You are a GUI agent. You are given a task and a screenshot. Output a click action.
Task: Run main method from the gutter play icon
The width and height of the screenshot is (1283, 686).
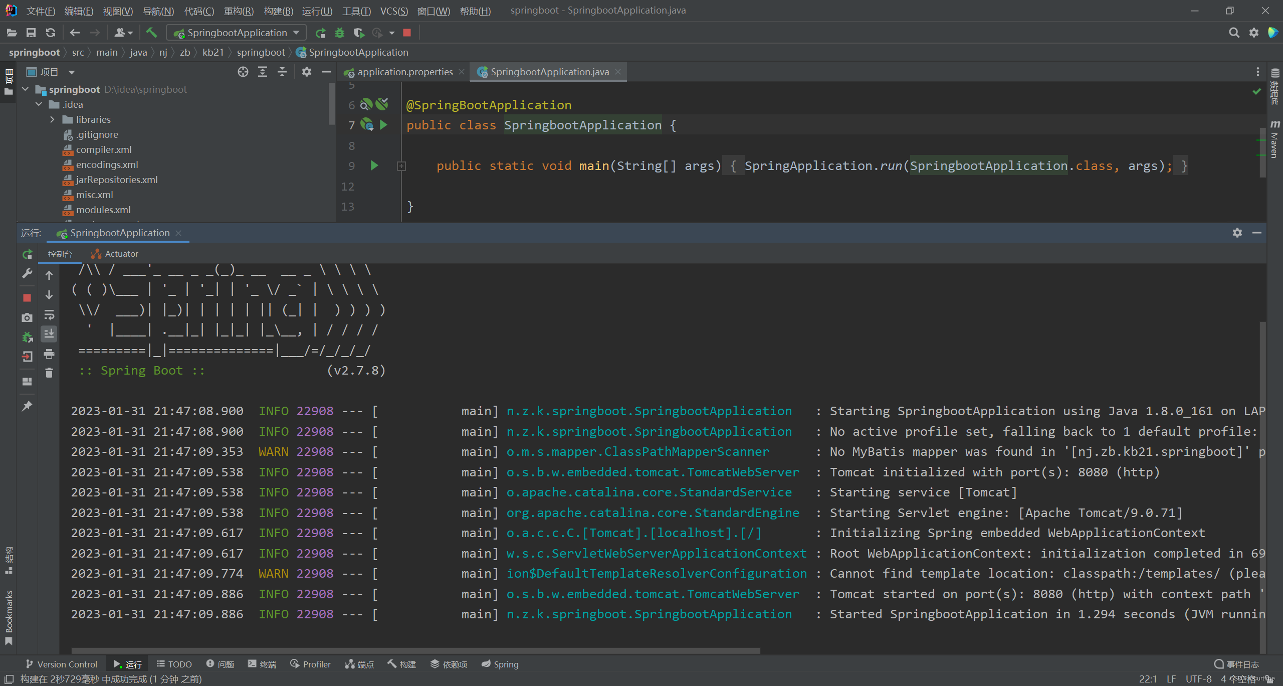[x=374, y=166]
